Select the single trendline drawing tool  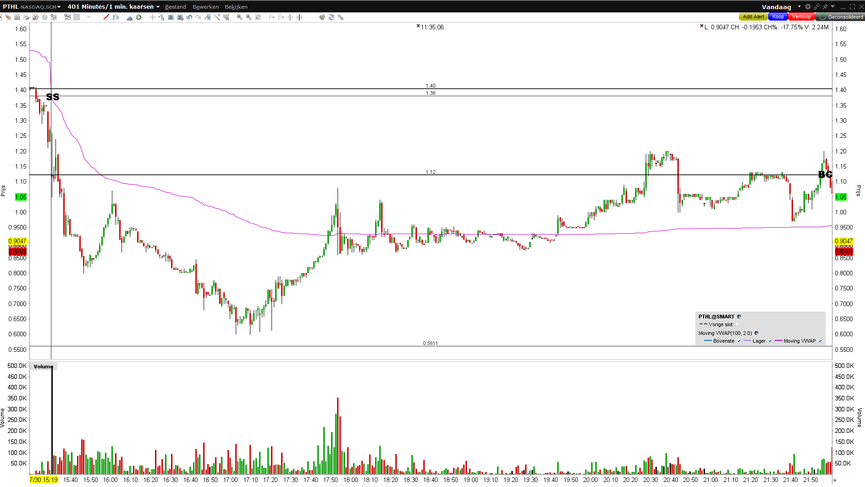tap(217, 17)
